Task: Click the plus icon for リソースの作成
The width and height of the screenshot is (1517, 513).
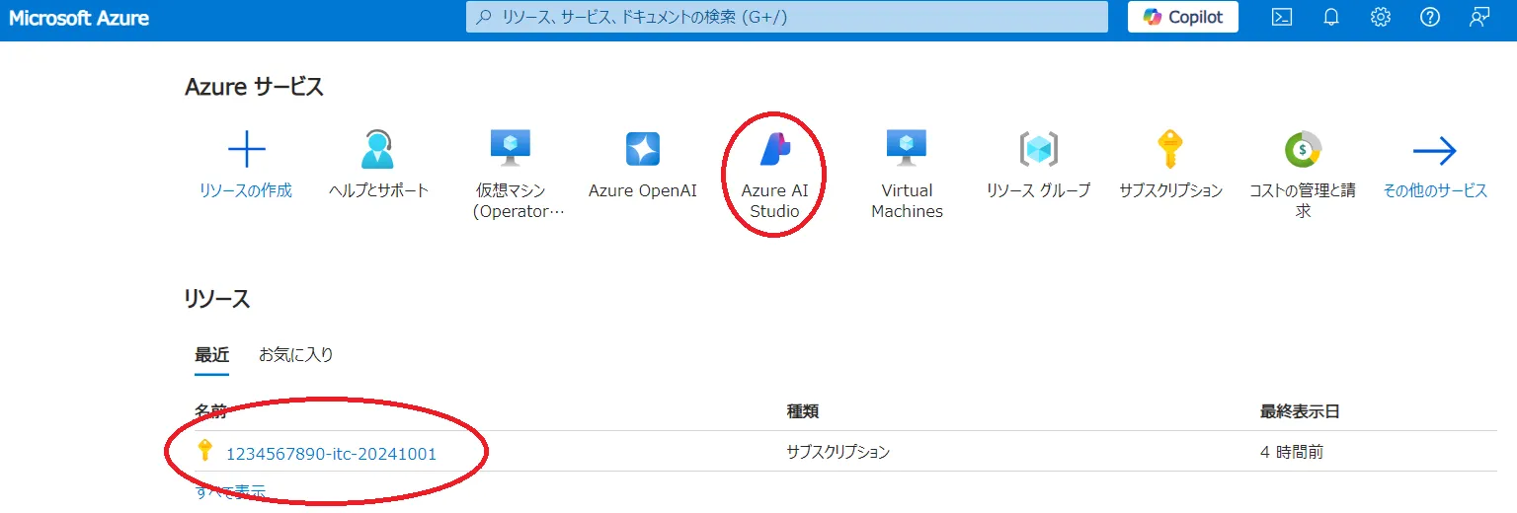Action: point(246,149)
